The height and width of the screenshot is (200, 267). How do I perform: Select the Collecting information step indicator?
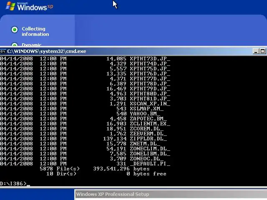(15, 30)
